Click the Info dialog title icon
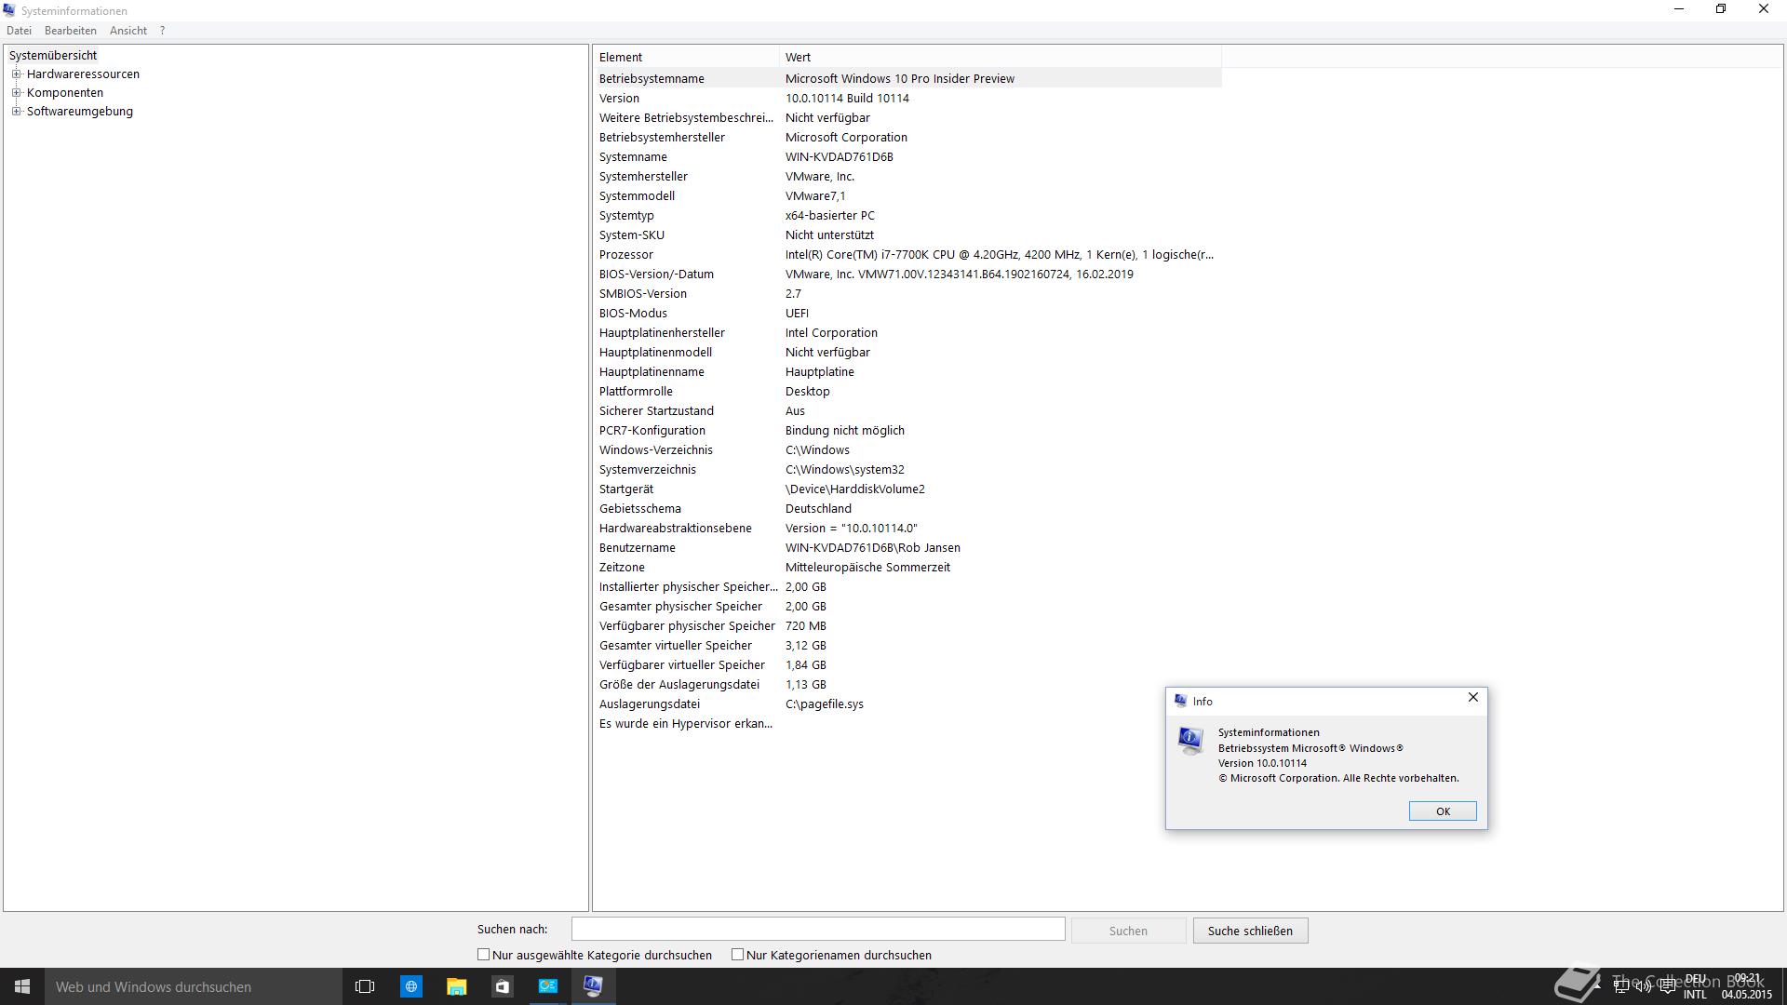1787x1005 pixels. click(1180, 701)
